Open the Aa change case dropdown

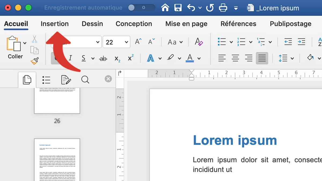(174, 42)
